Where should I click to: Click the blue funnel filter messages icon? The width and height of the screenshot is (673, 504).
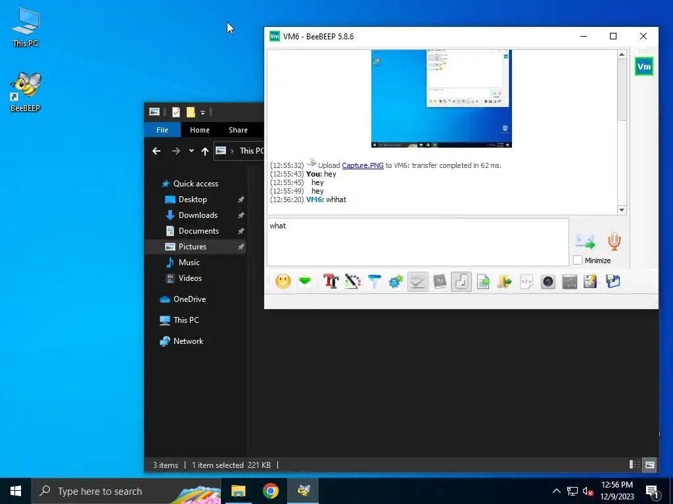click(374, 282)
